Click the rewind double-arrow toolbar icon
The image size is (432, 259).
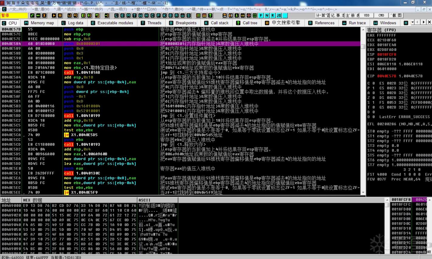point(38,15)
